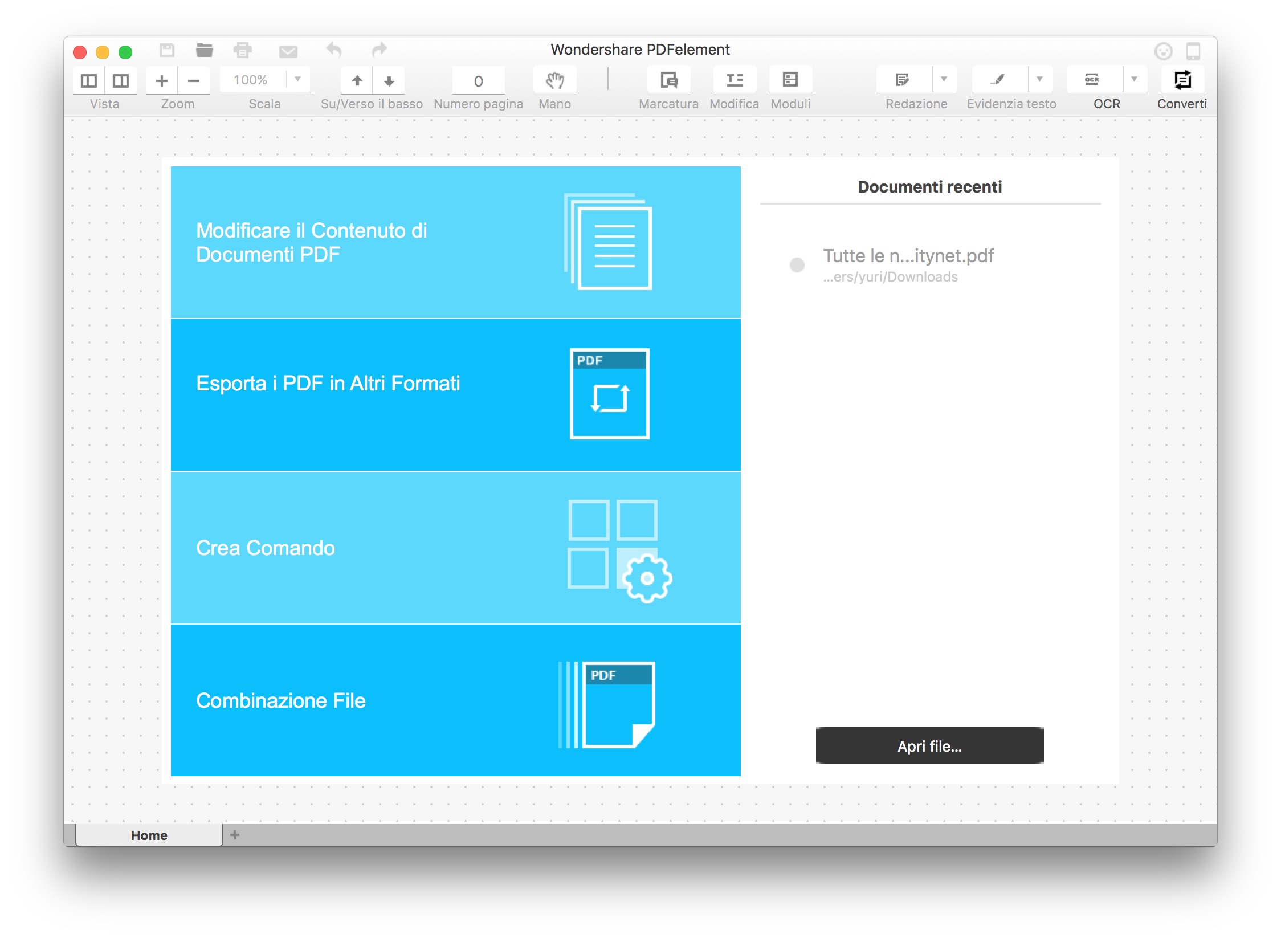1281x938 pixels.
Task: Expand the OCR dropdown arrow
Action: [1134, 79]
